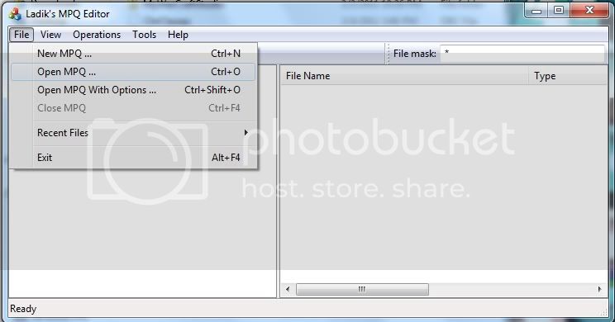Click the left arrow of horizontal scrollbar
Screen dimensions: 615x322
coord(288,290)
